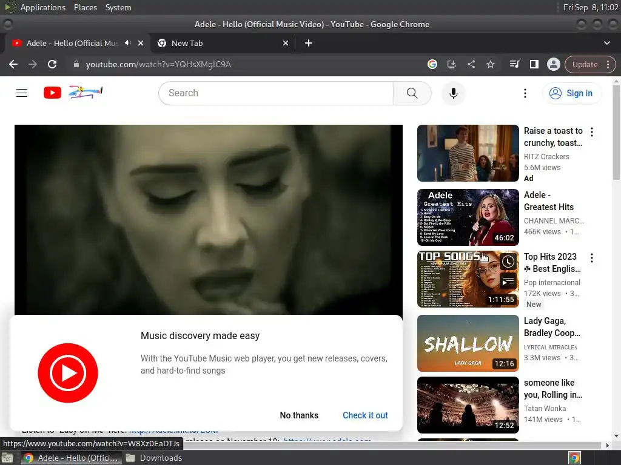This screenshot has height=465, width=621.
Task: Open YouTube settings three-dot menu
Action: pyautogui.click(x=525, y=93)
